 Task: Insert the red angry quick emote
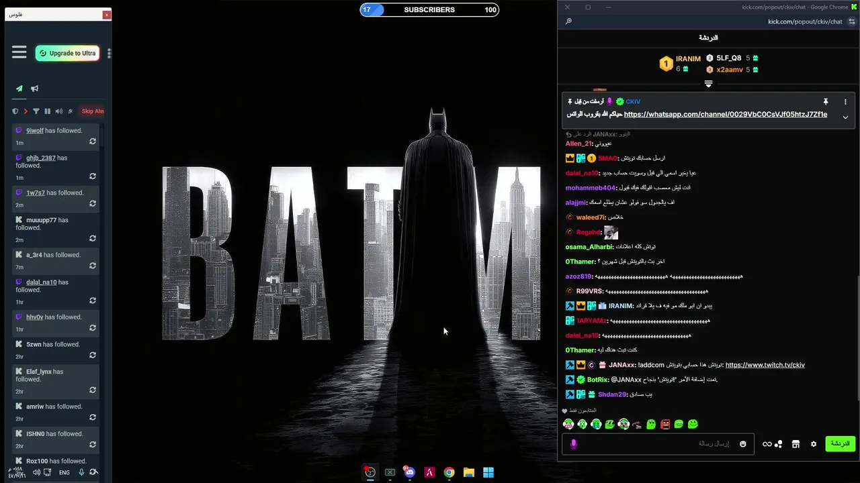[665, 424]
